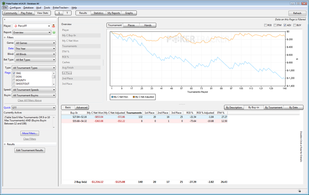Image resolution: width=309 pixels, height=195 pixels.
Task: Click Clear All Filters Above link
Action: coord(30,100)
